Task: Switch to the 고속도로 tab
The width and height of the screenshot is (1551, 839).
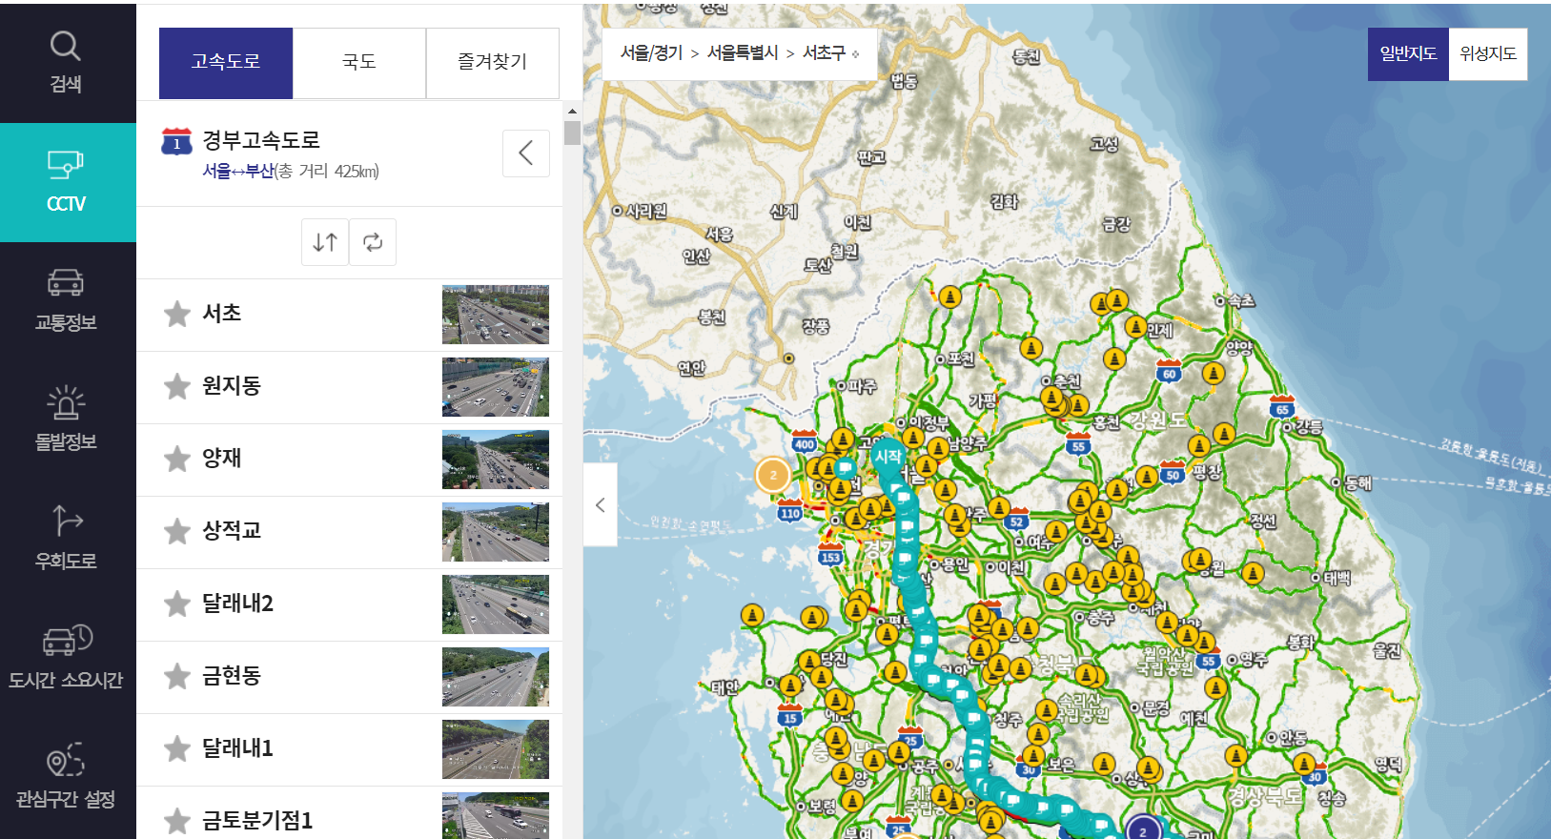Action: (x=226, y=63)
